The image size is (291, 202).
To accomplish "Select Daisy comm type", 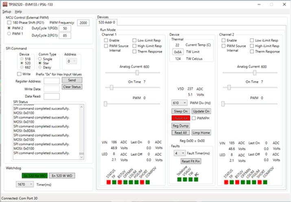I will click(40, 67).
